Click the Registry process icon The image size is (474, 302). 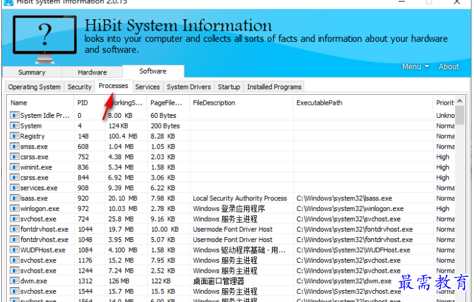pos(14,136)
